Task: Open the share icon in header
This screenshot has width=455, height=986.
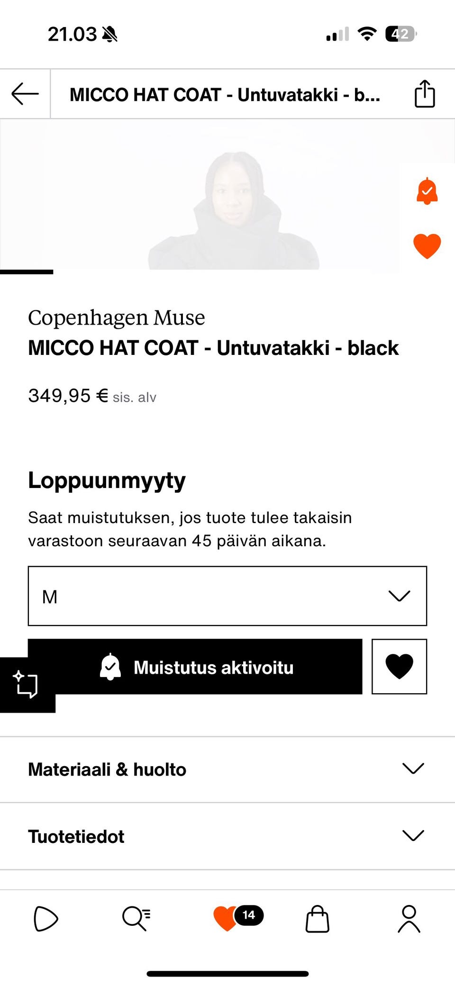Action: point(424,94)
